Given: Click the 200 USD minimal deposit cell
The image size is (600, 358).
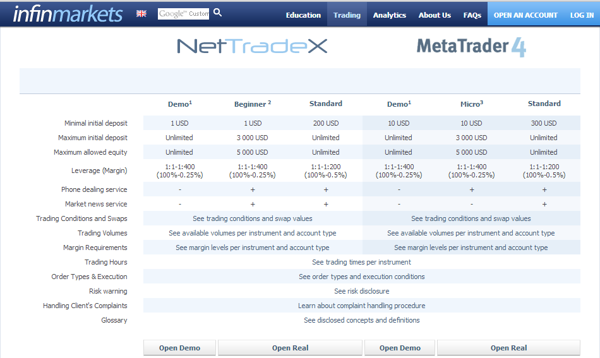Looking at the screenshot, I should pos(326,123).
